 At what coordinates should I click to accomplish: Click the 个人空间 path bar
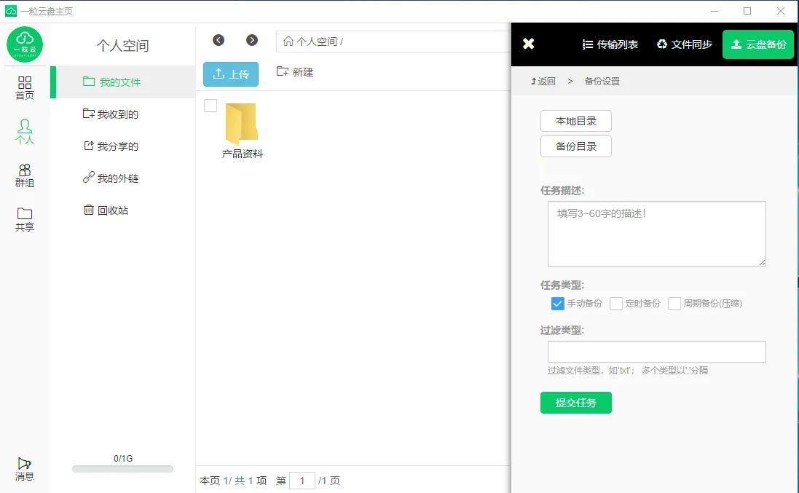pos(393,42)
